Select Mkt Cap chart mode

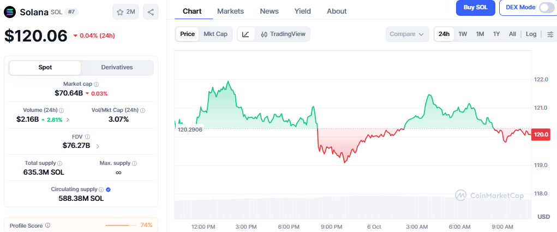[x=215, y=34]
